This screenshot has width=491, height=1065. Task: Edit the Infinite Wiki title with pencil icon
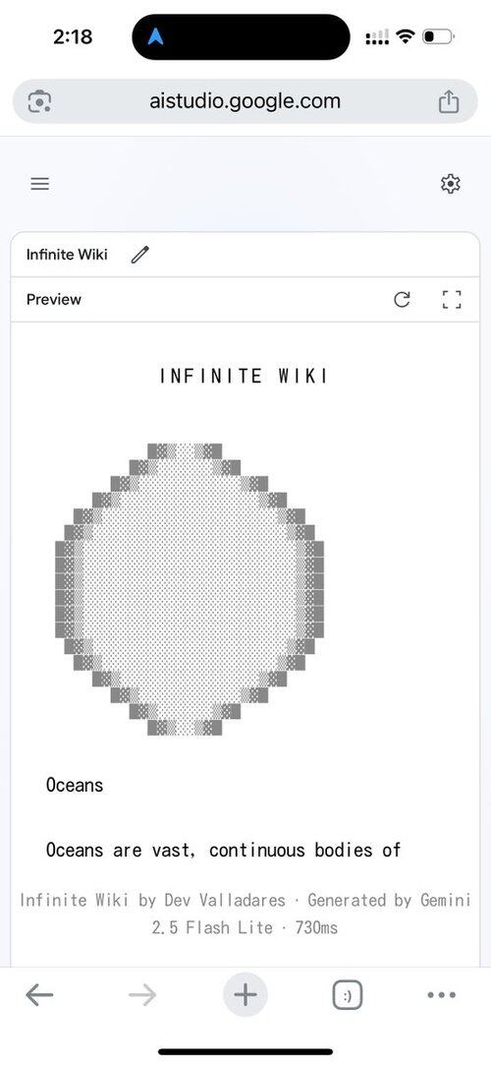pyautogui.click(x=140, y=255)
